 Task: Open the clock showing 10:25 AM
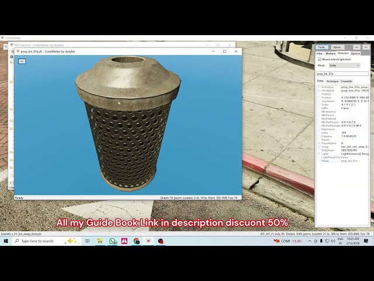353,241
